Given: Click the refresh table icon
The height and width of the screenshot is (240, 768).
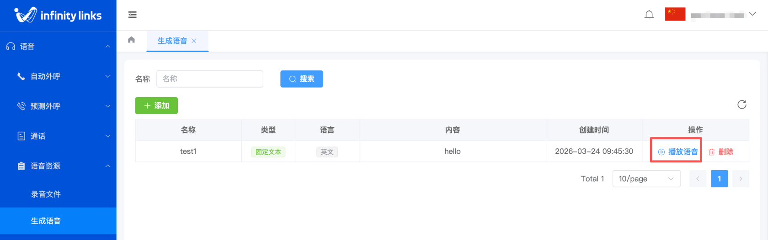Looking at the screenshot, I should point(741,105).
